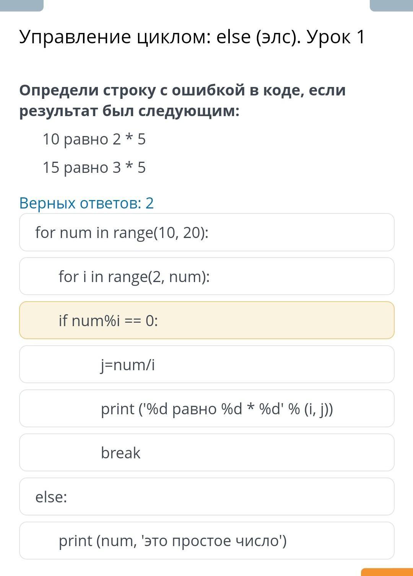The height and width of the screenshot is (576, 413).
Task: Select the 'else:' answer option
Action: tap(206, 497)
